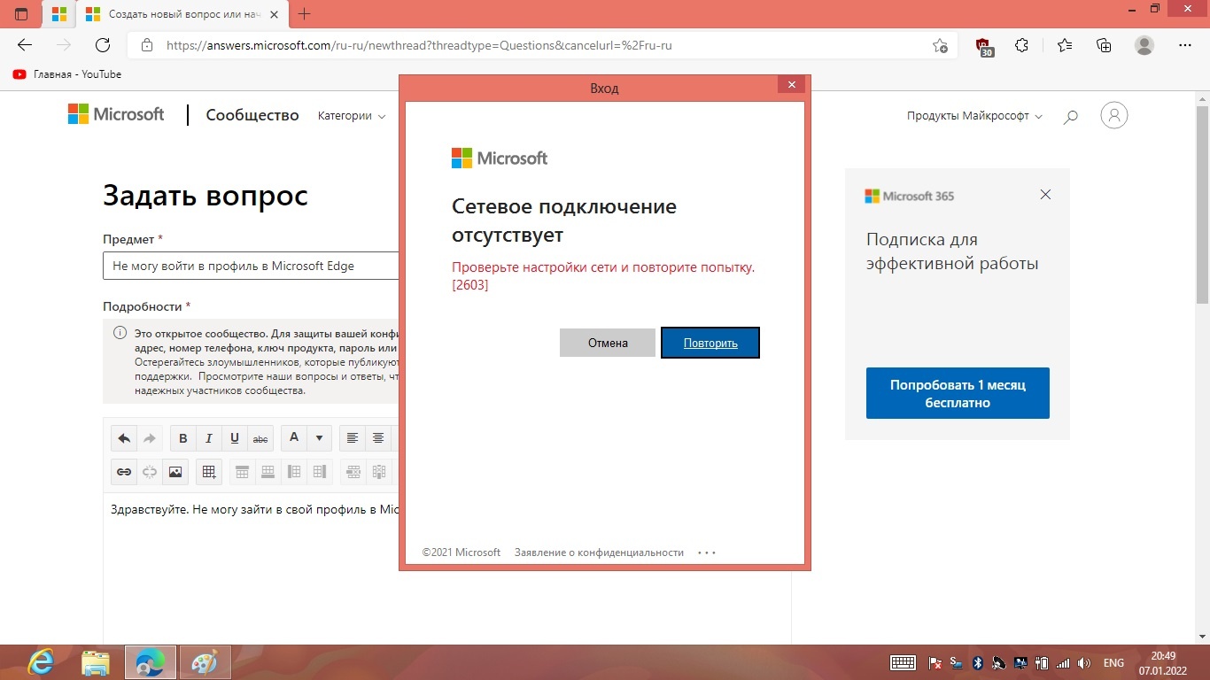
Task: Open the three-dots more options in dialog footer
Action: 706,552
